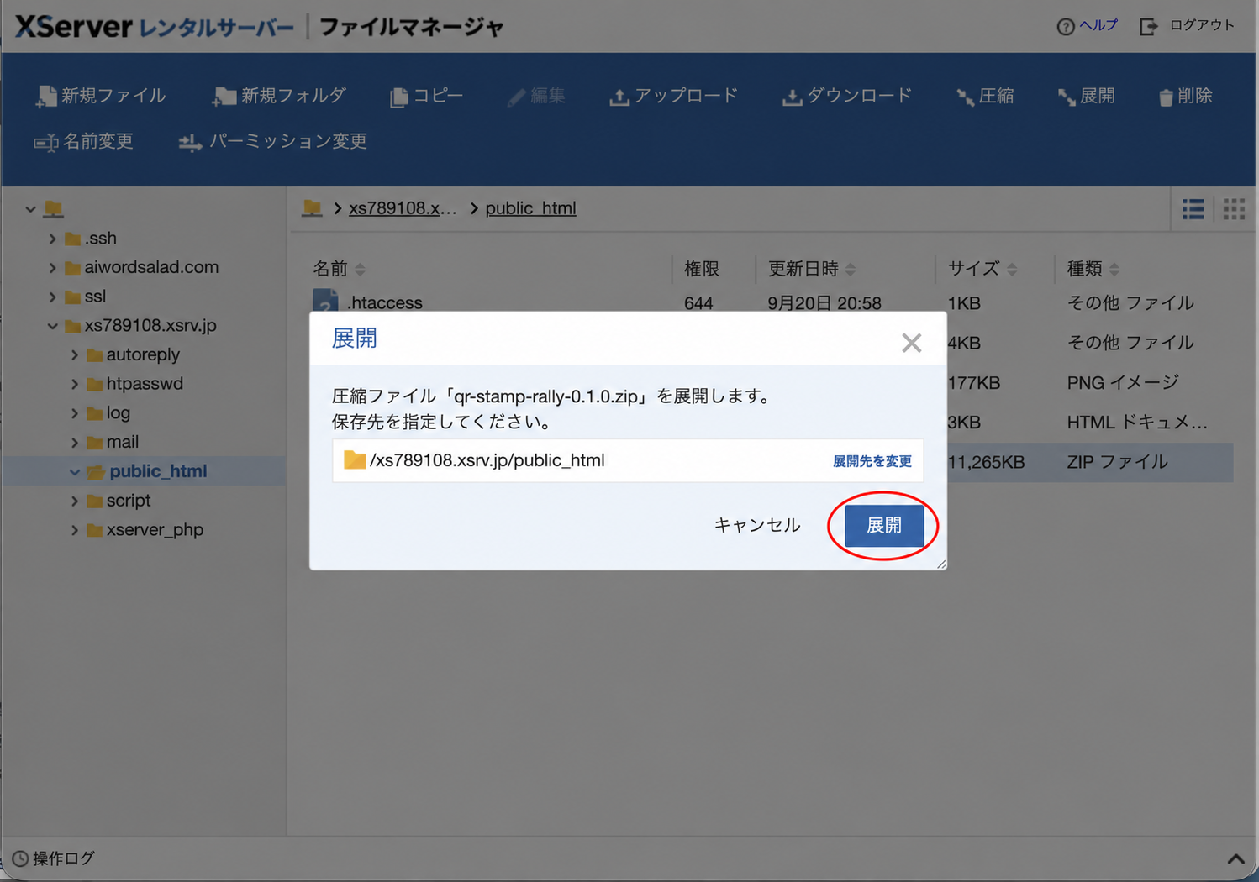
Task: Select the .ssh folder in tree
Action: point(91,239)
